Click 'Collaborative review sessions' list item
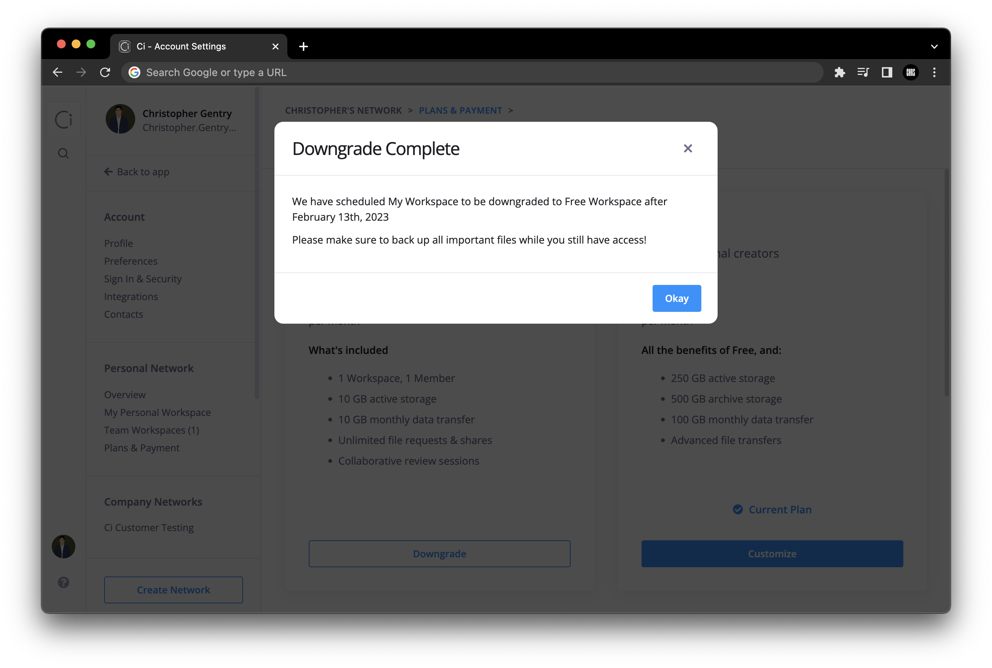This screenshot has width=992, height=668. click(409, 461)
